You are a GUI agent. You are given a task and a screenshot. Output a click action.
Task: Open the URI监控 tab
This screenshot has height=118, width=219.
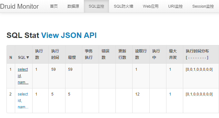[x=175, y=6]
